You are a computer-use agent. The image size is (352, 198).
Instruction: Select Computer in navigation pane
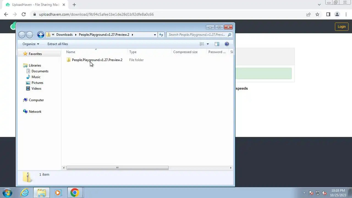tap(36, 100)
